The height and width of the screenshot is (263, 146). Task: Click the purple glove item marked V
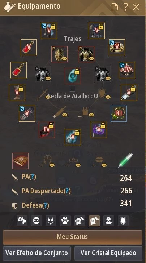point(99,130)
